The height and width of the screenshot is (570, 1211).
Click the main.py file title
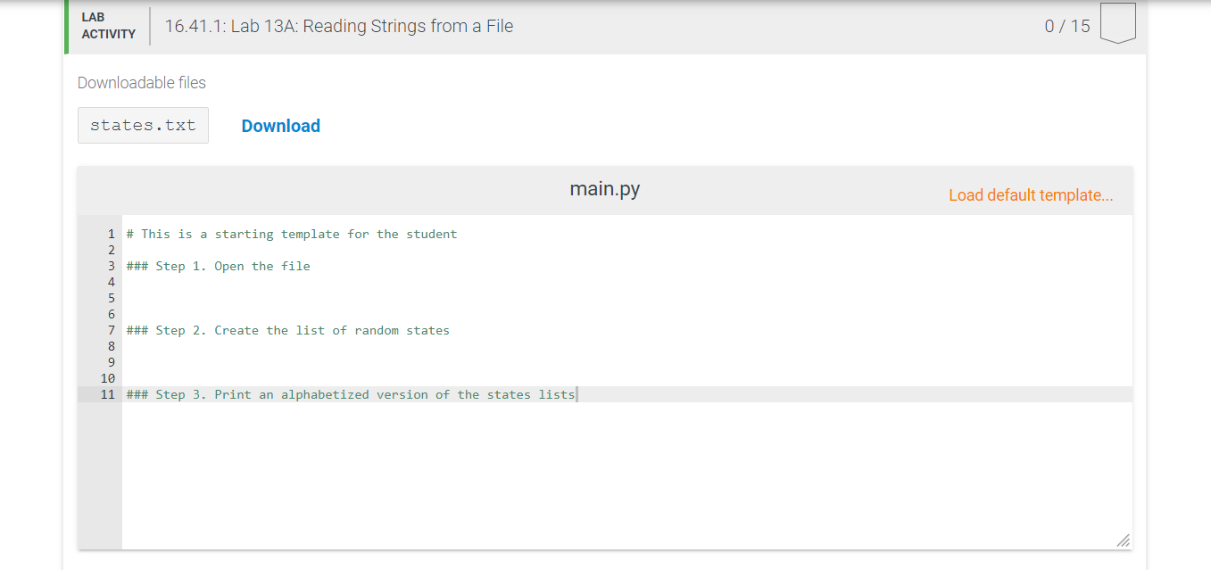click(x=605, y=189)
